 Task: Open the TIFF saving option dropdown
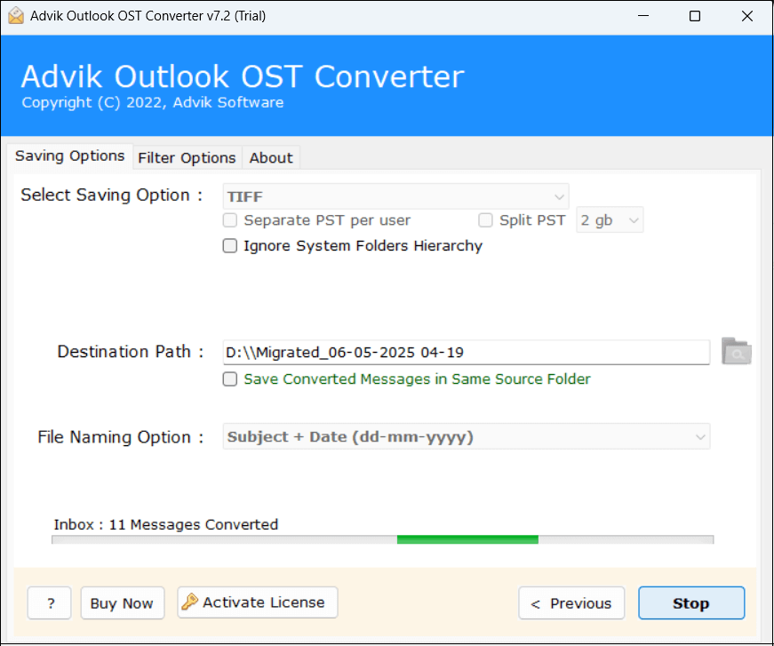395,196
